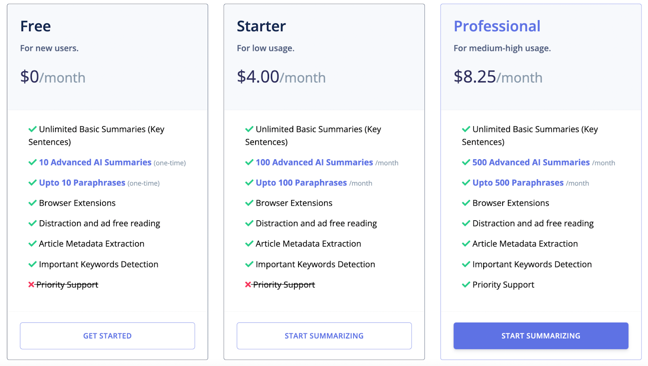Click the Starter plan heading
The width and height of the screenshot is (648, 366).
(x=261, y=26)
